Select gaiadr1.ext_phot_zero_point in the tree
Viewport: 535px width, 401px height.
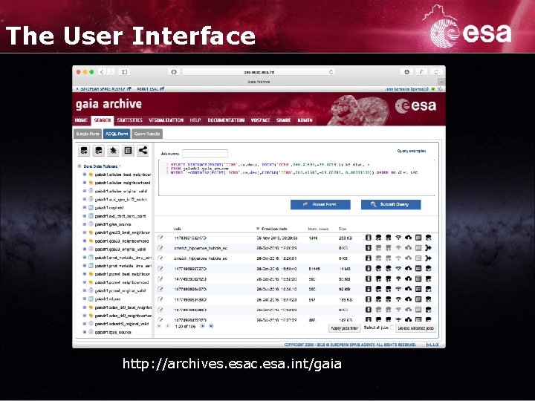[x=120, y=216]
